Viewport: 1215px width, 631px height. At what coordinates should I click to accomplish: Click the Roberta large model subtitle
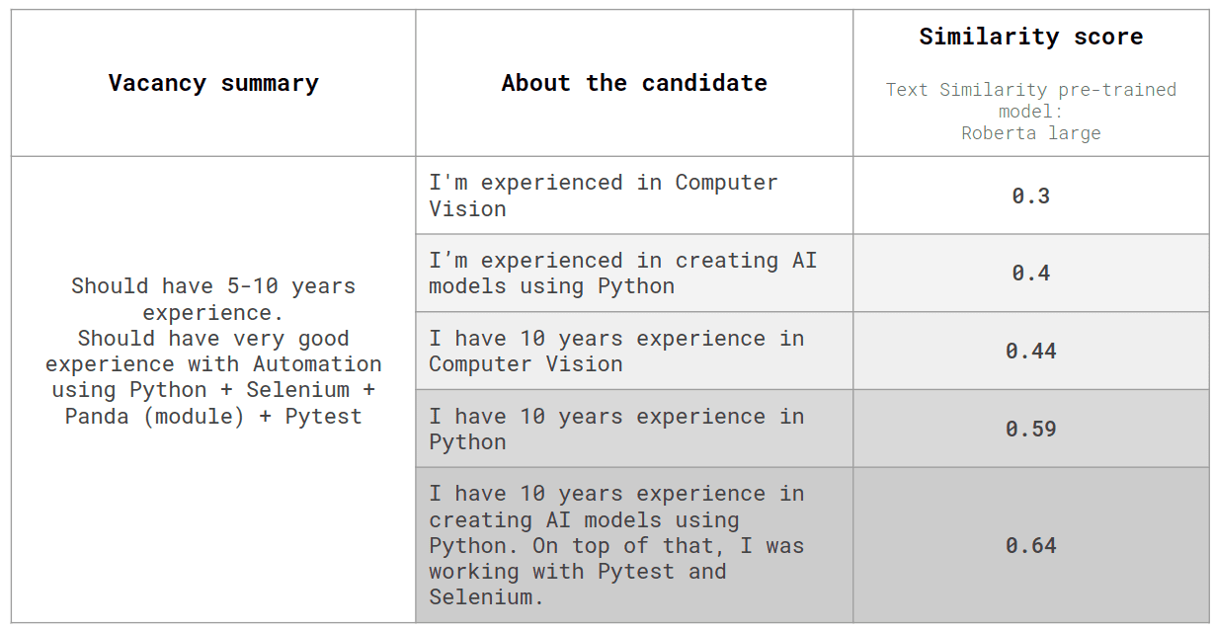tap(1030, 132)
